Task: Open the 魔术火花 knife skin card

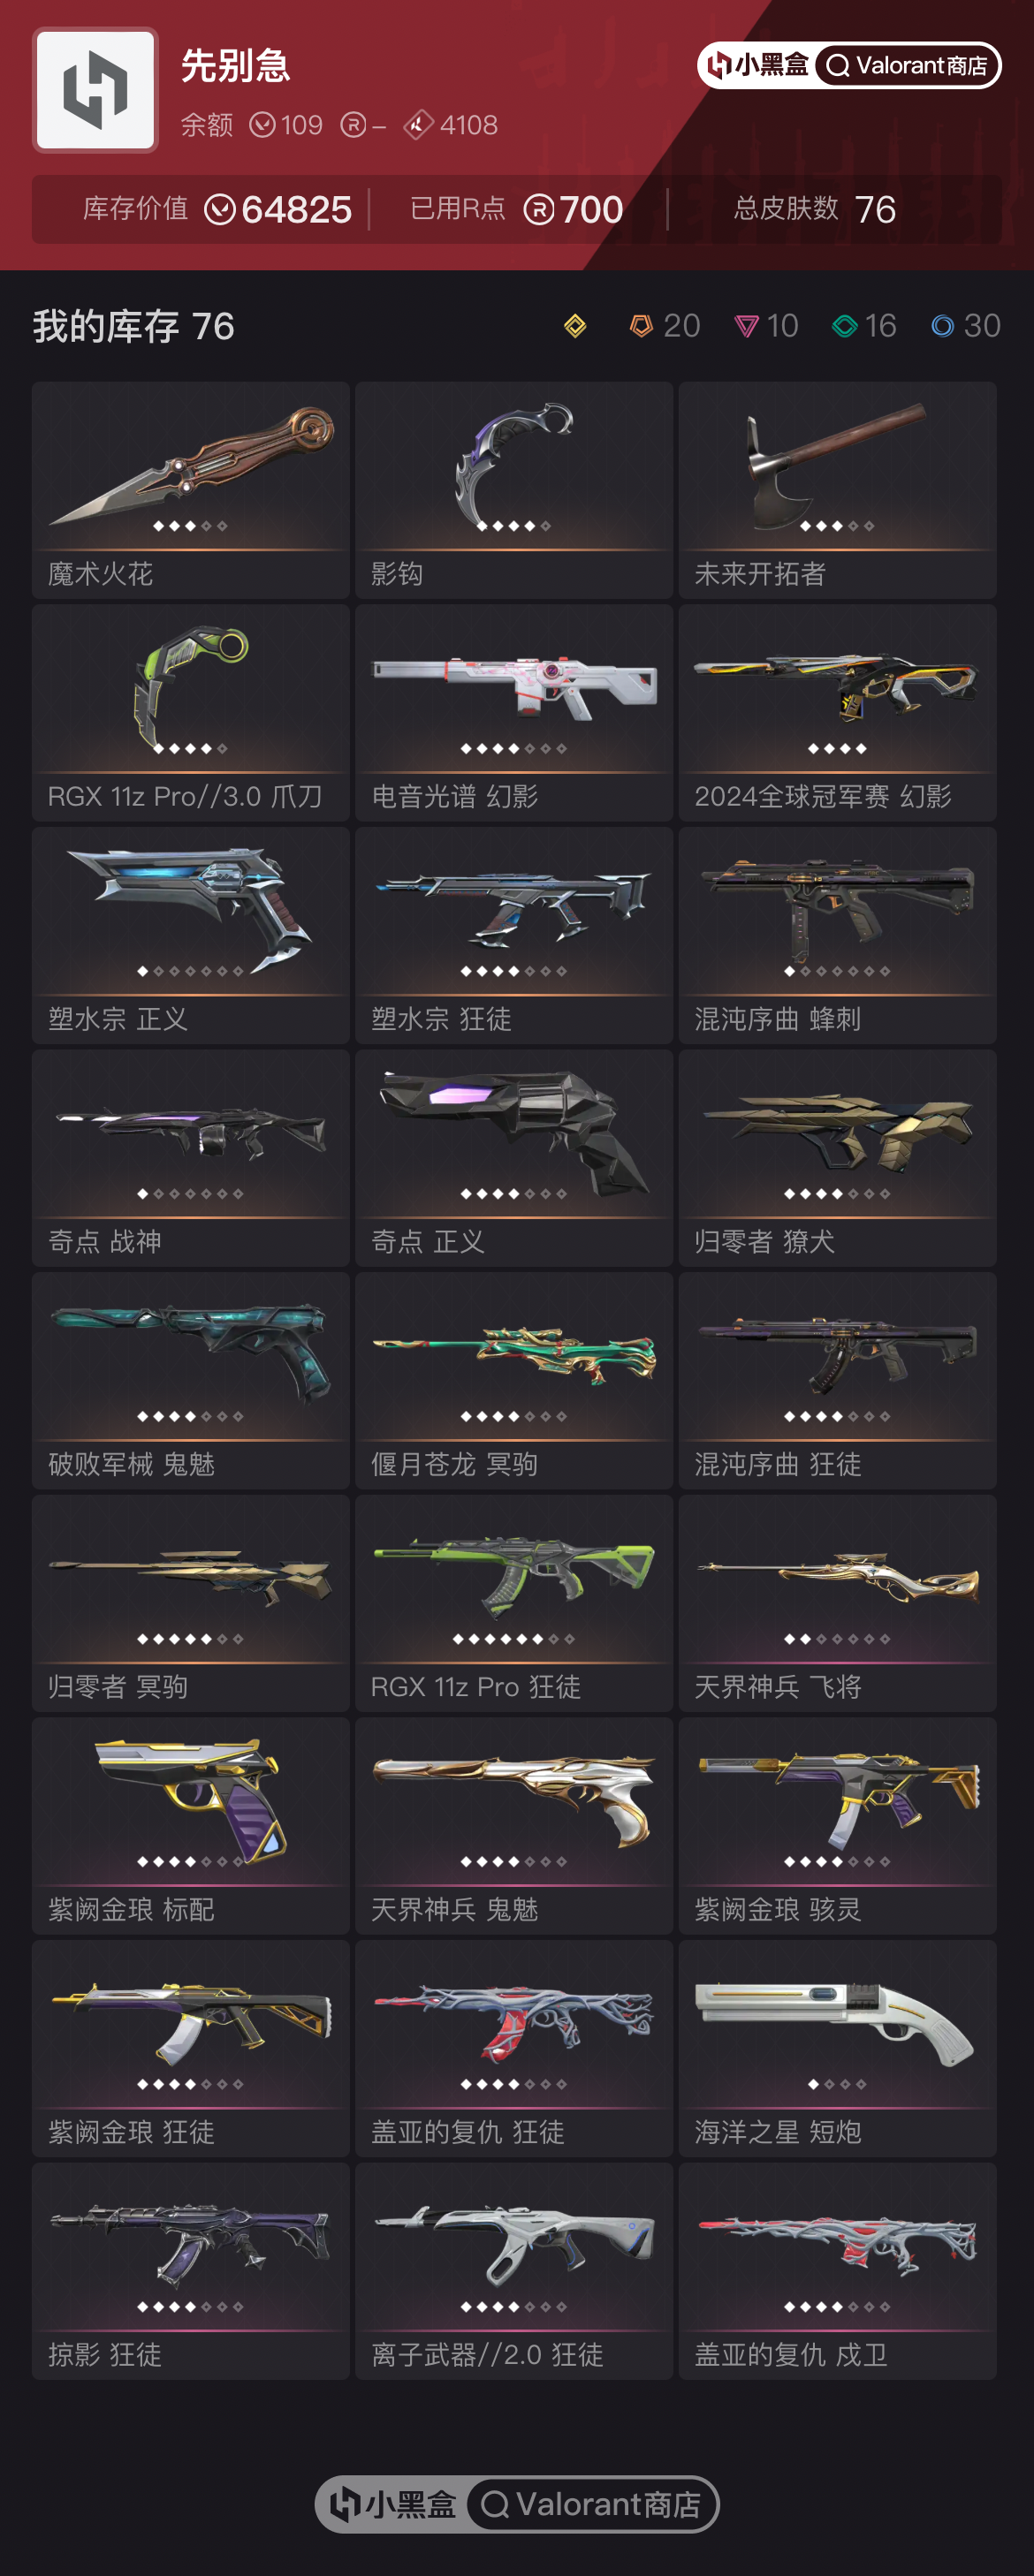Action: [191, 490]
